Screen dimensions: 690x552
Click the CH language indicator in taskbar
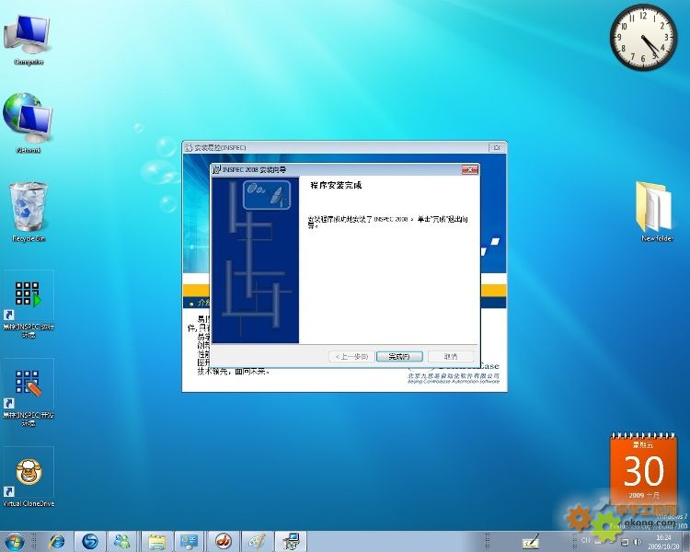[x=586, y=540]
